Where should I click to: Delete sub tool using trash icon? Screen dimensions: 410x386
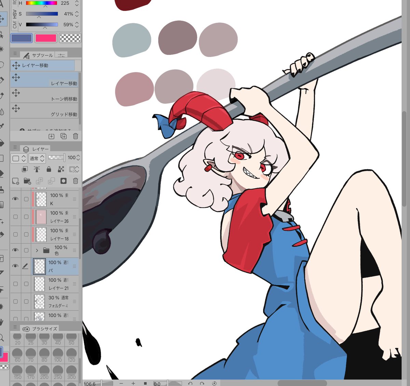[76, 136]
